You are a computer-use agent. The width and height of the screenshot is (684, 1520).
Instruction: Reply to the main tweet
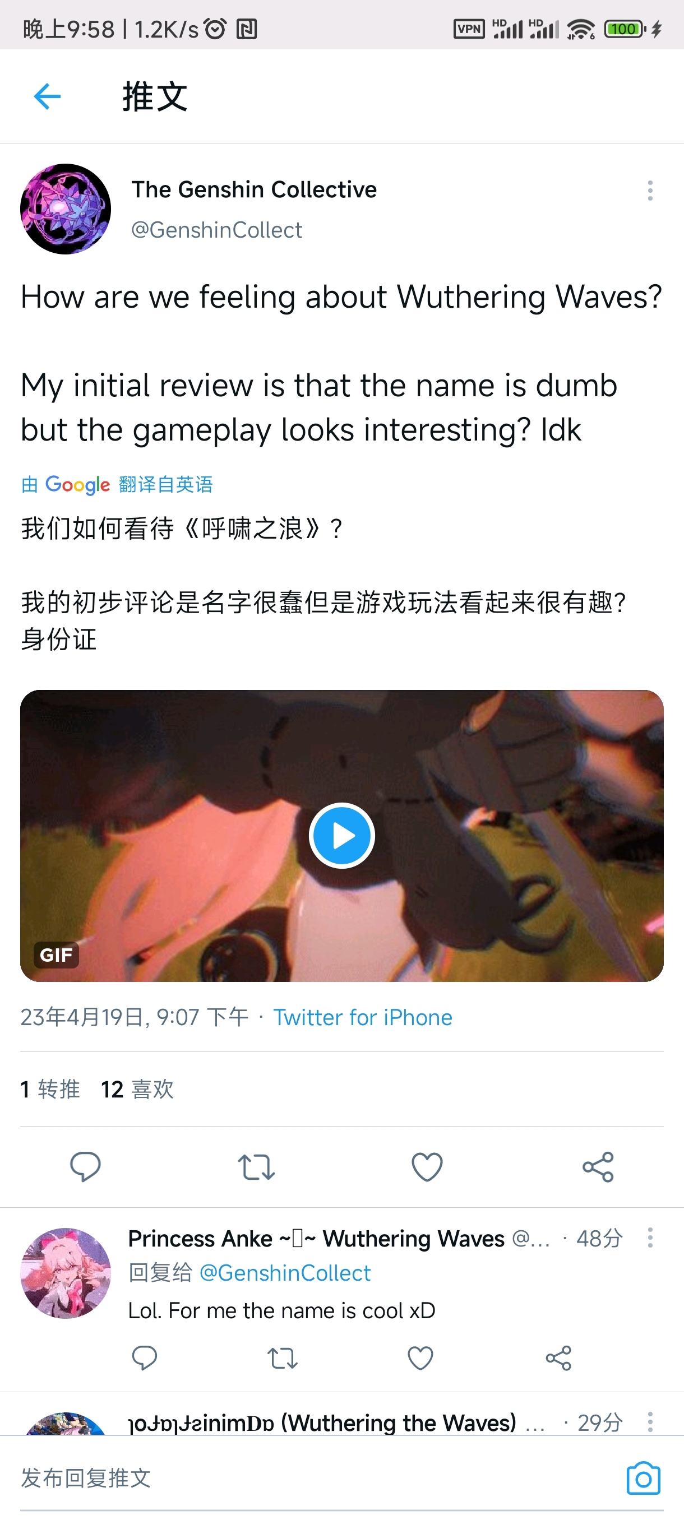click(86, 1166)
